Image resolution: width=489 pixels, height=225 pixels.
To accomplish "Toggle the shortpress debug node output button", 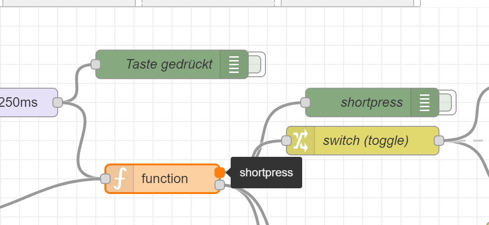I will click(x=447, y=102).
